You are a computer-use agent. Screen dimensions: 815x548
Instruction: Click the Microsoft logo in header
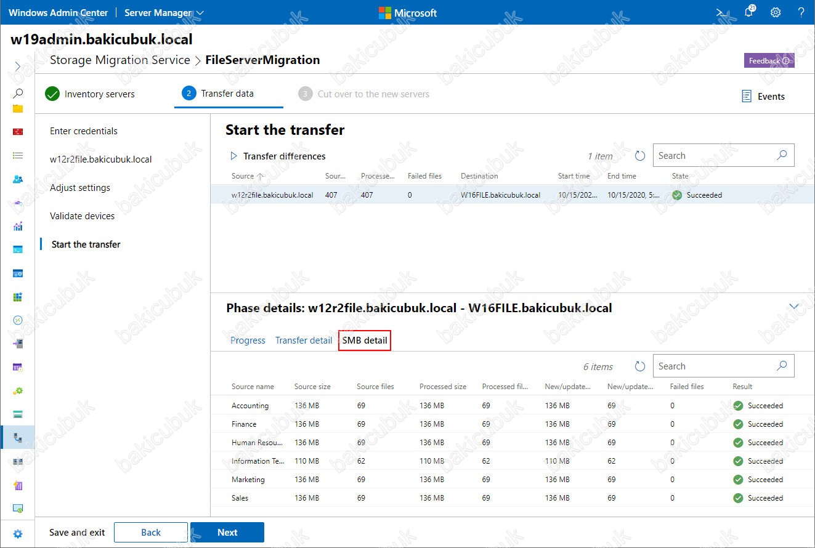[407, 13]
